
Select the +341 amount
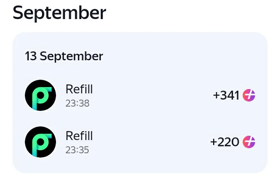click(226, 95)
